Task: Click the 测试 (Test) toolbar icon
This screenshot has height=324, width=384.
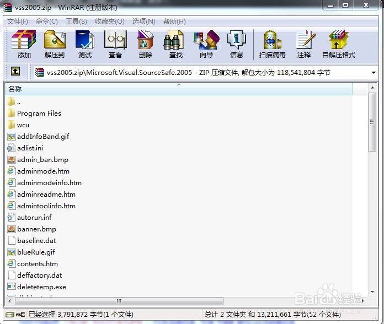Action: tap(85, 40)
